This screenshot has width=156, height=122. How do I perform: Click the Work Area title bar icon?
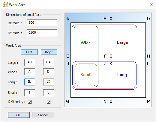coord(5,4)
